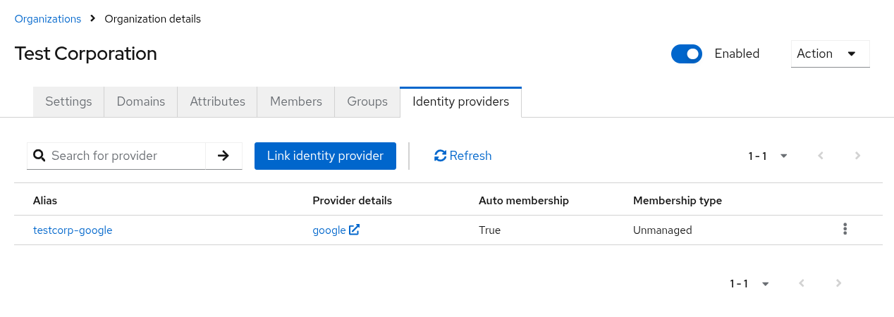This screenshot has width=894, height=317.
Task: Click the Alias column header
Action: [45, 201]
